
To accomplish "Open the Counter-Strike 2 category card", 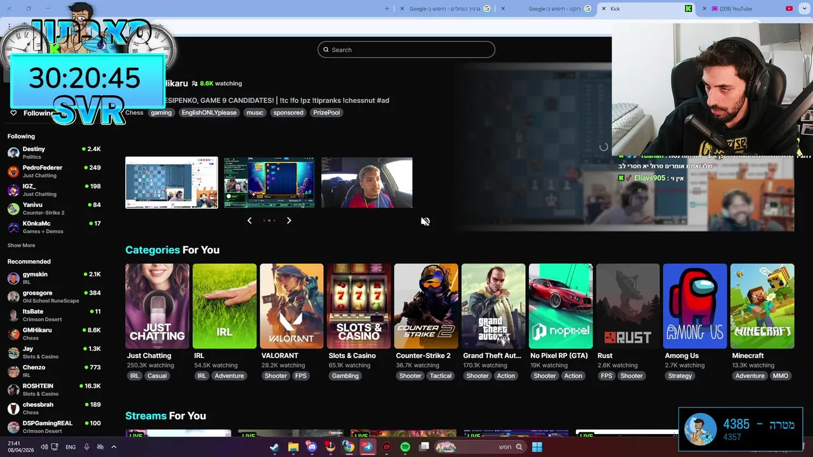I will tap(426, 306).
